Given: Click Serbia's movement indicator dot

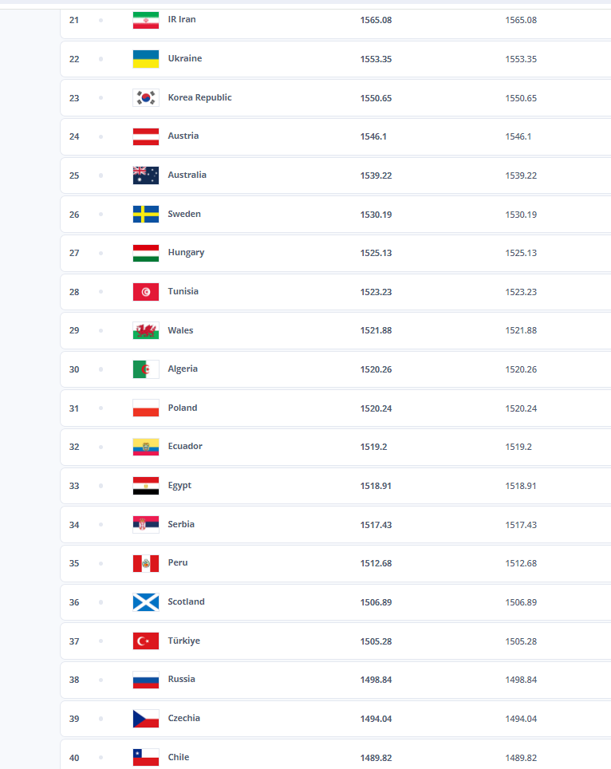Looking at the screenshot, I should [x=101, y=525].
